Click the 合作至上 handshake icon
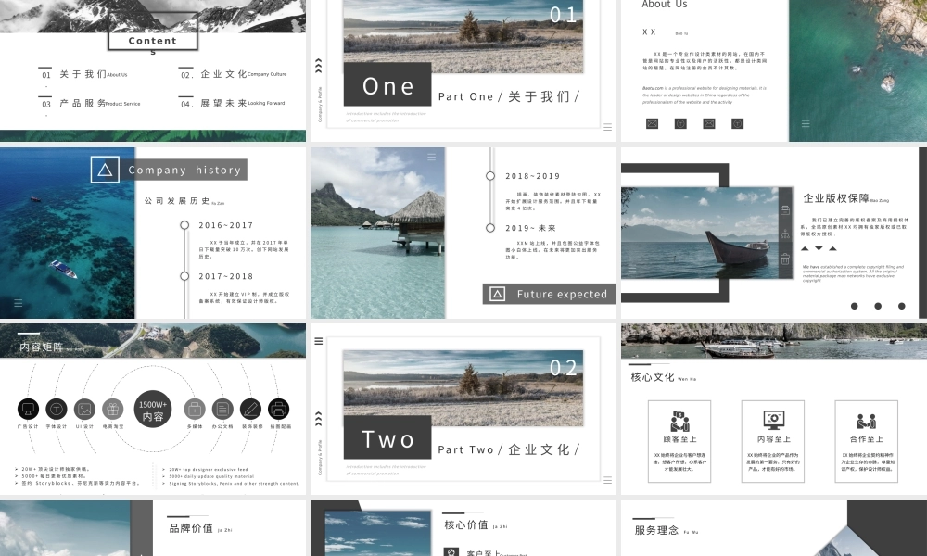927x556 pixels. click(x=866, y=421)
